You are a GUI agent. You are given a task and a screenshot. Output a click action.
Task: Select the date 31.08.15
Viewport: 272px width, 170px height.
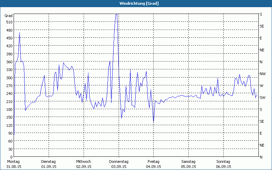point(14,167)
